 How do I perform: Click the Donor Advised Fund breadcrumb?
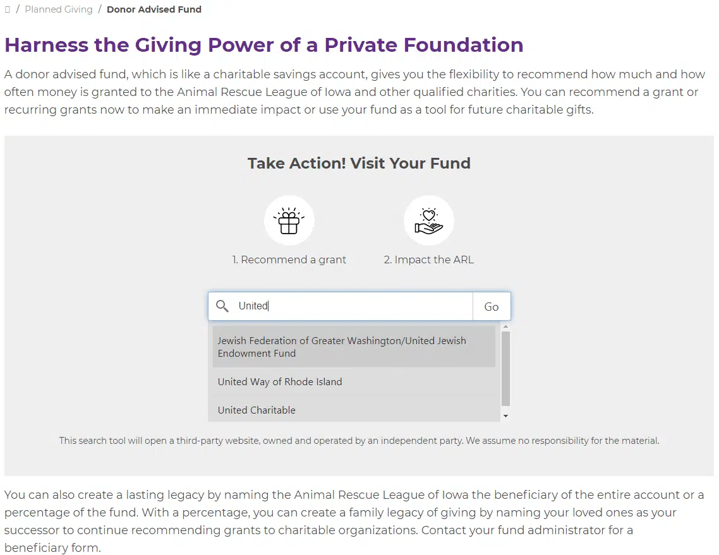154,9
